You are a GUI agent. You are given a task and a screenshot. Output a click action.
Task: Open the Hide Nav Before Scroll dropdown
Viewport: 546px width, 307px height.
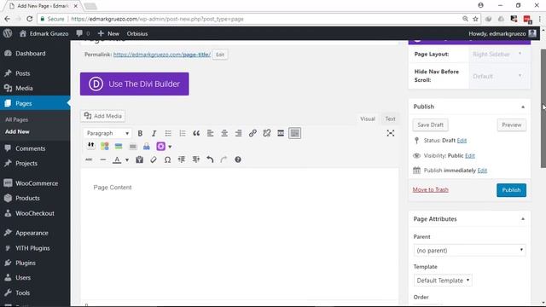coord(497,76)
